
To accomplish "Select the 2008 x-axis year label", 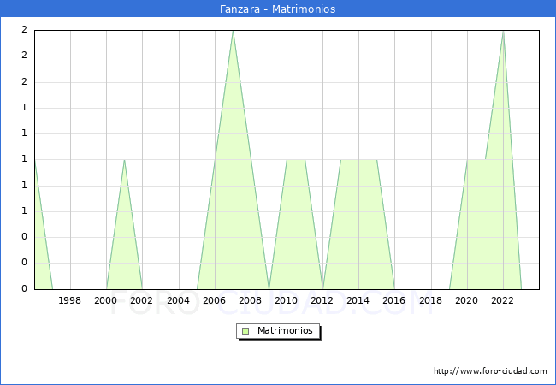I will point(251,300).
